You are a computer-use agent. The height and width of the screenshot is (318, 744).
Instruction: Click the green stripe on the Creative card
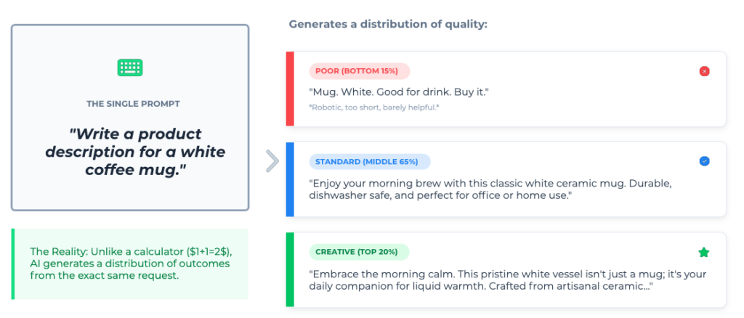coord(289,269)
